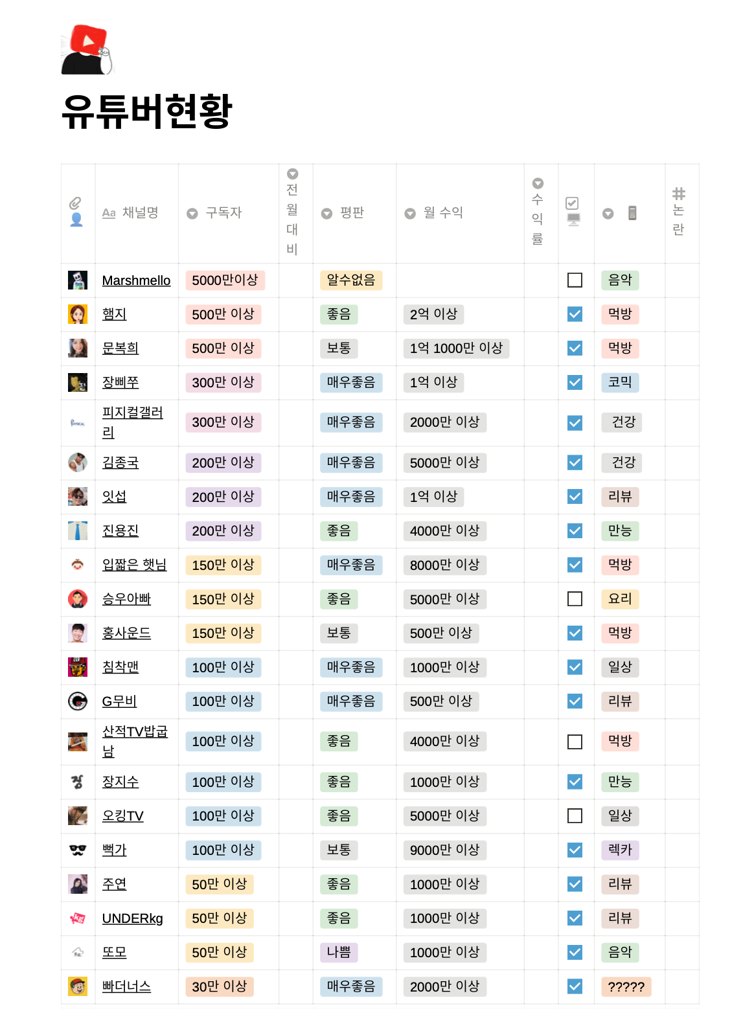Screen dimensions: 754x1022
Task: Open 또모's 나쁨 reputation tag
Action: coord(339,952)
